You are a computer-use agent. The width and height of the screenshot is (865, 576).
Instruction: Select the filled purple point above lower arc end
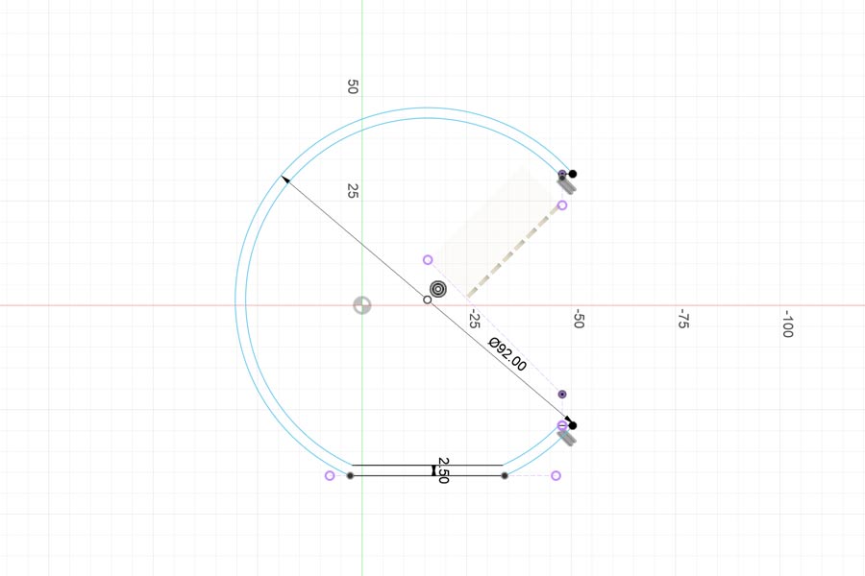(x=562, y=395)
